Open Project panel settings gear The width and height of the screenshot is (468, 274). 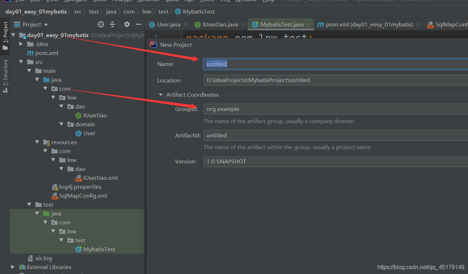point(127,24)
